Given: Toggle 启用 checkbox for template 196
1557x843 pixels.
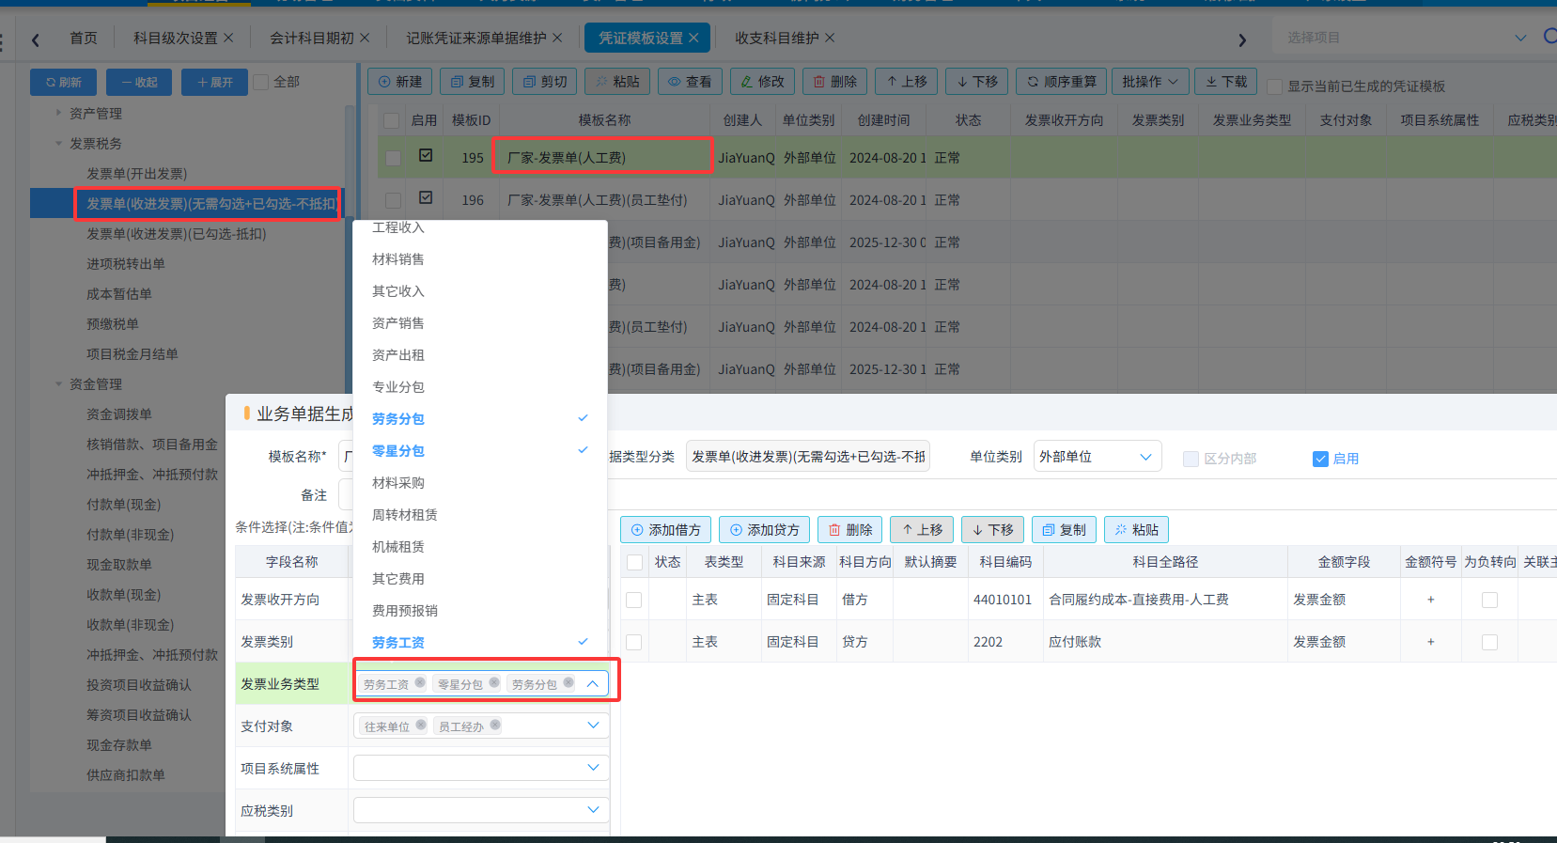Looking at the screenshot, I should (x=426, y=198).
